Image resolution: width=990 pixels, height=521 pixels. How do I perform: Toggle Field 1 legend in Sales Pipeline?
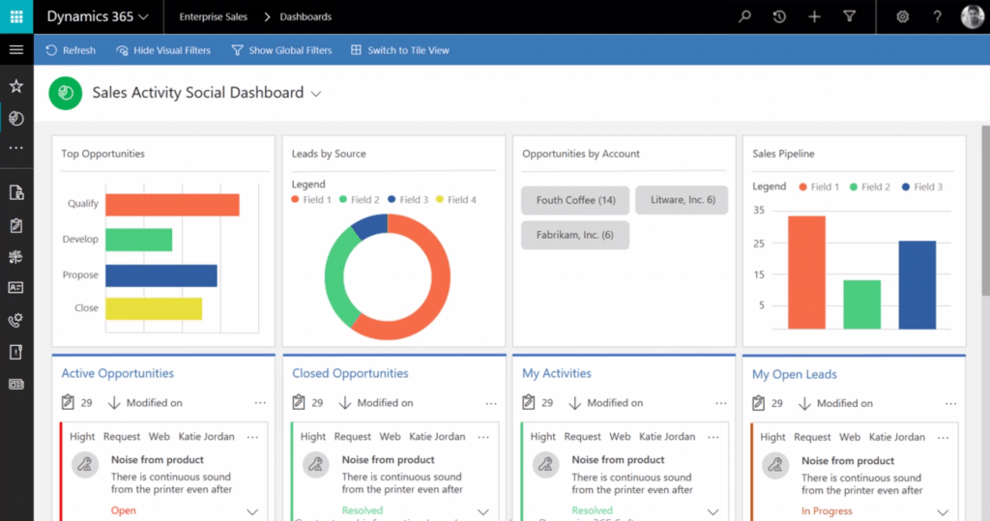point(819,187)
